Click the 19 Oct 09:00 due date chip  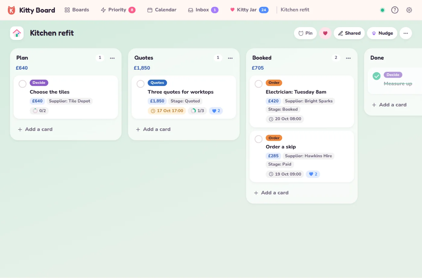(x=285, y=174)
